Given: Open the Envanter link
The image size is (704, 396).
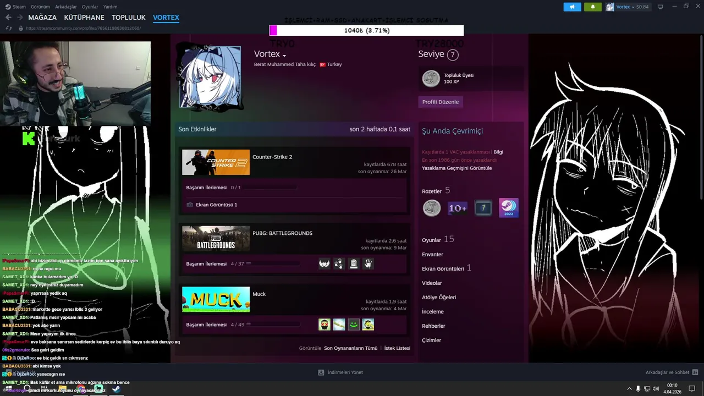Looking at the screenshot, I should click(x=432, y=255).
